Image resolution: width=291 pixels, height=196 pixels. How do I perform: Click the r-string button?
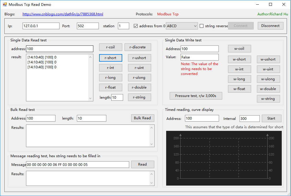(x=139, y=97)
